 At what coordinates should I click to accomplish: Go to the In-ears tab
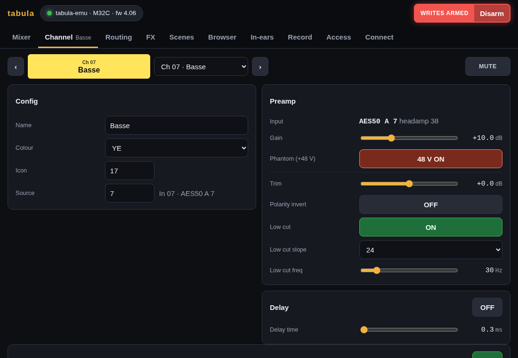(x=262, y=37)
